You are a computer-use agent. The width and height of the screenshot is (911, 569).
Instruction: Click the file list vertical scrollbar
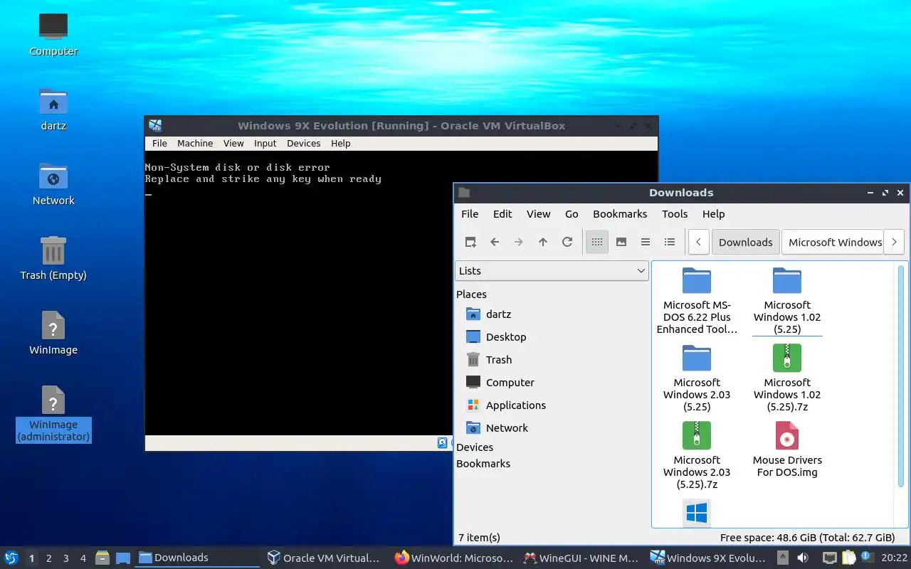900,376
